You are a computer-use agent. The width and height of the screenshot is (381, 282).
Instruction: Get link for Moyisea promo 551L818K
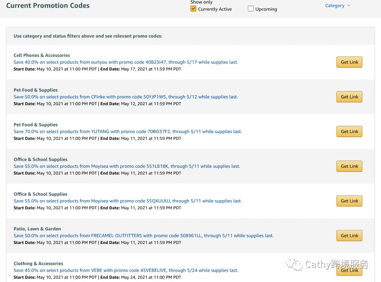pyautogui.click(x=349, y=166)
